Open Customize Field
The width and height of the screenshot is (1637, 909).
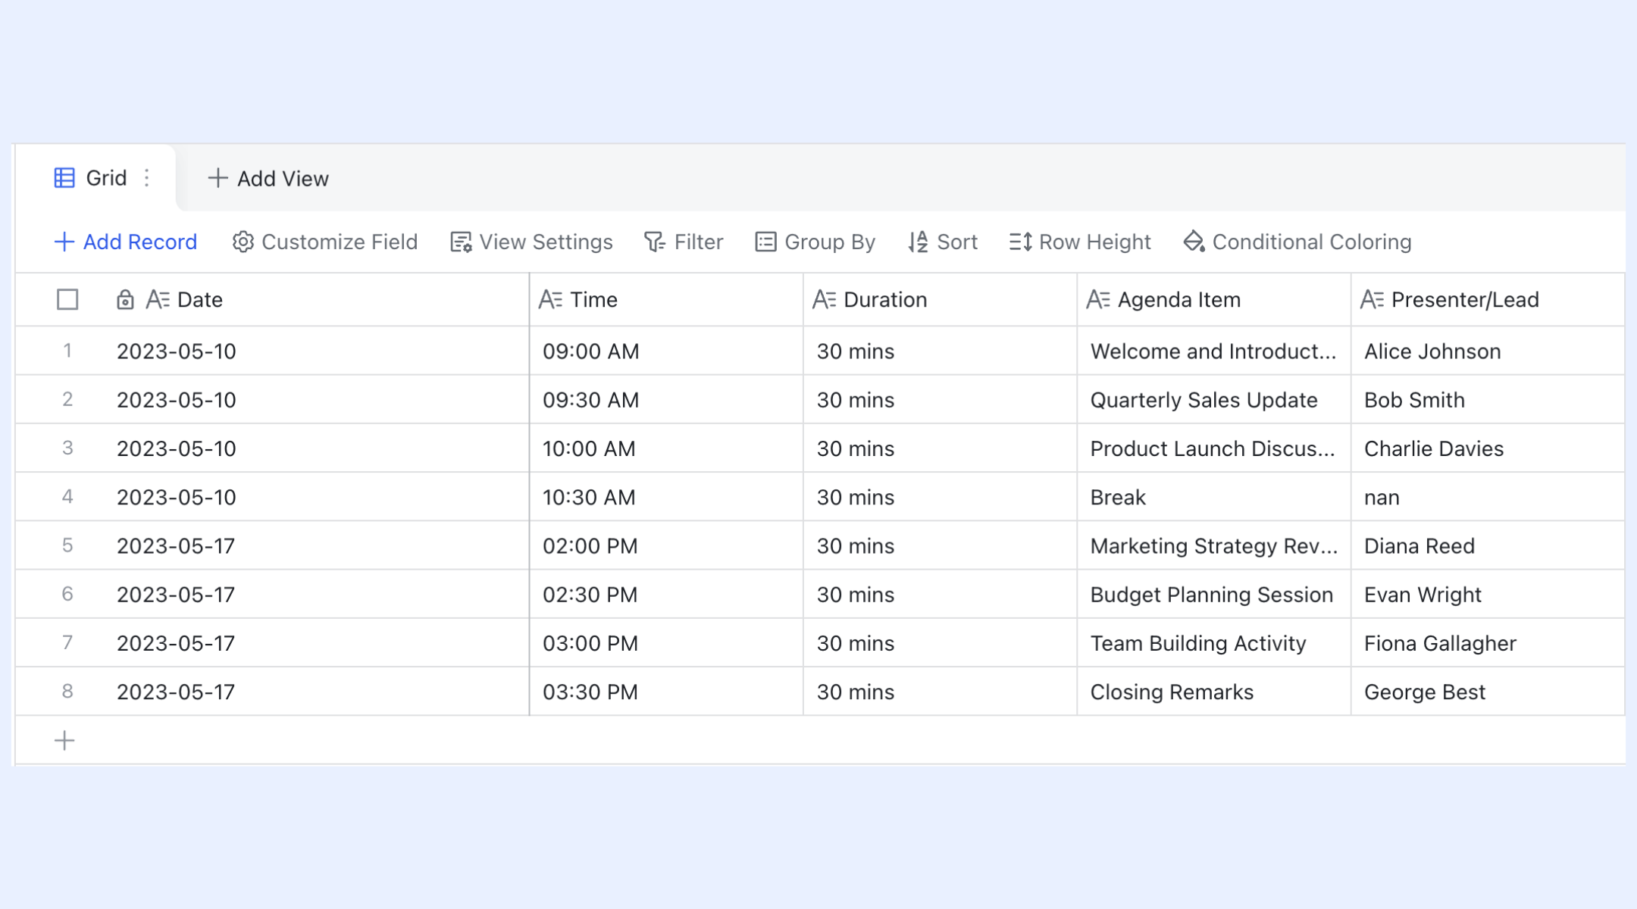pos(324,242)
